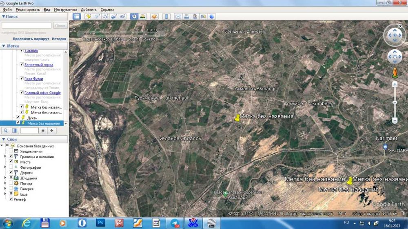Expand the Фотографии layer node
The image size is (408, 229).
[x=5, y=167]
